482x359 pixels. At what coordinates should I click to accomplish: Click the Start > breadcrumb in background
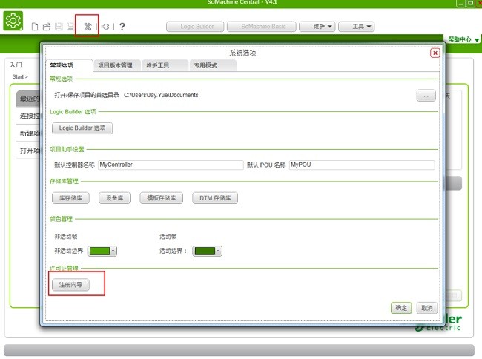point(20,77)
